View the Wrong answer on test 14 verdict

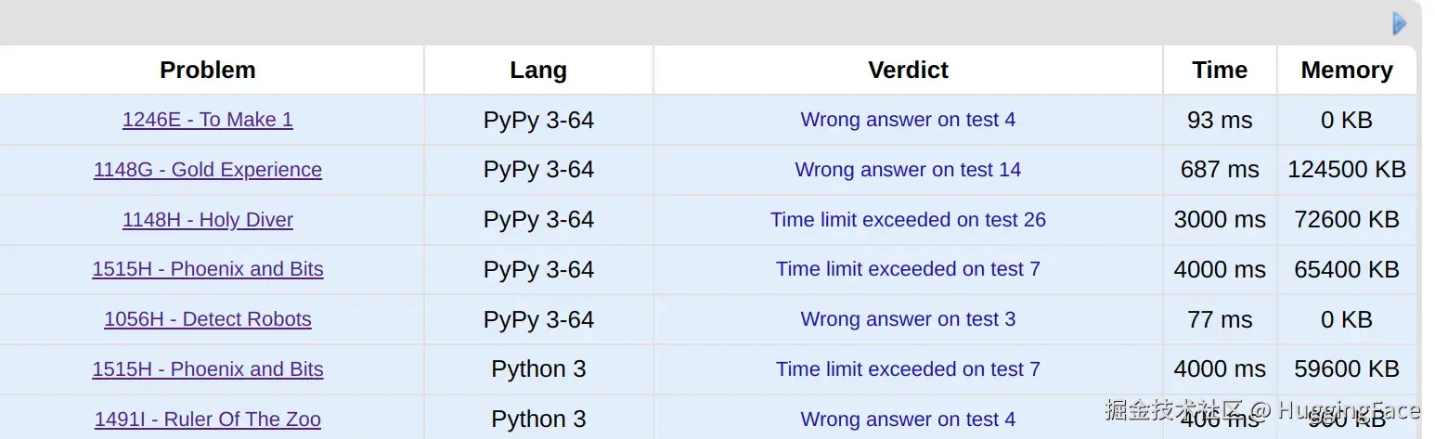[x=908, y=170]
